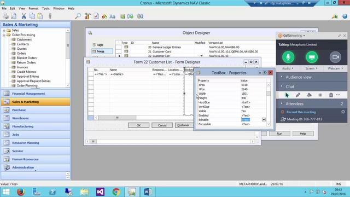The width and height of the screenshot is (350, 197).
Task: Open File Explorer from the taskbar
Action: tap(84, 192)
